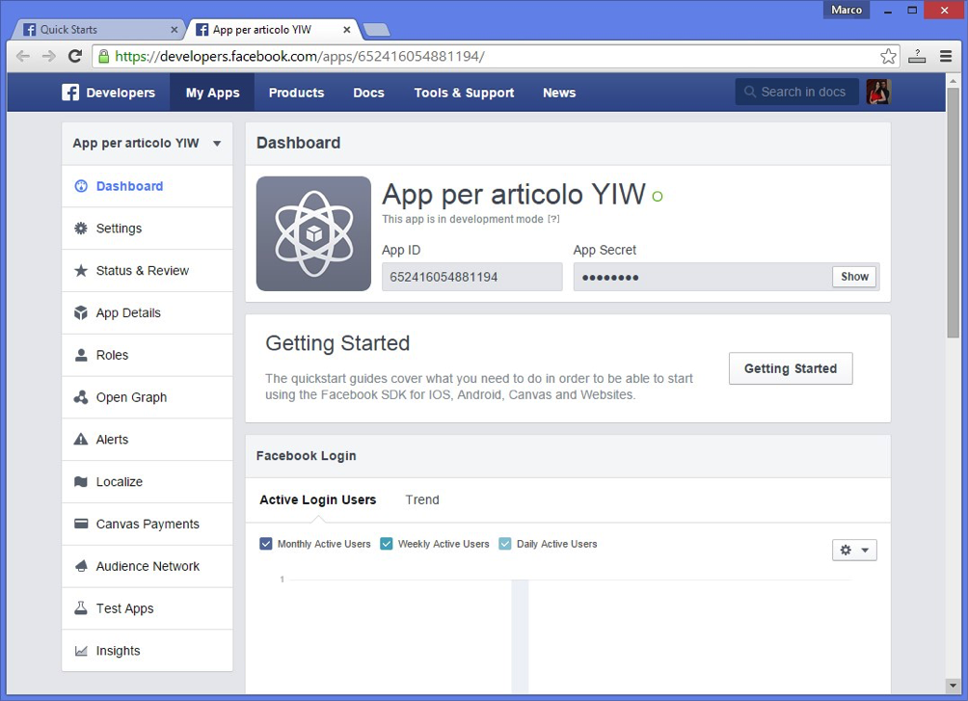Open the My Apps menu

coord(212,92)
